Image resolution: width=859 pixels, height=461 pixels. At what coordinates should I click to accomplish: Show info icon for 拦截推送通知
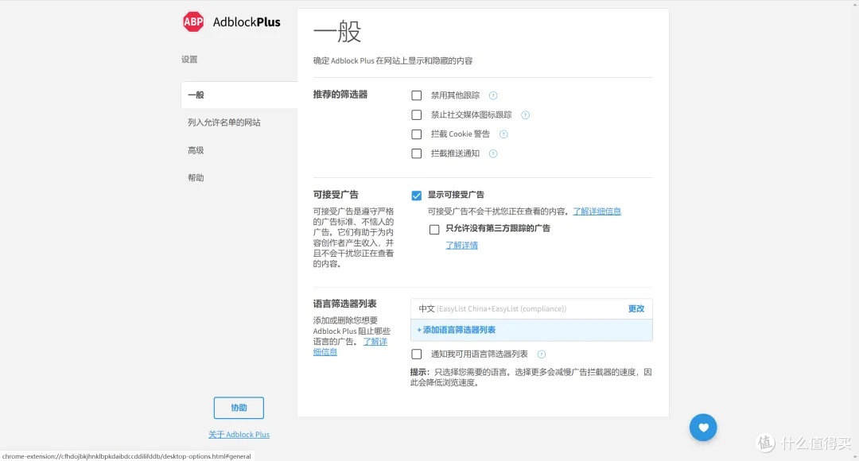click(493, 154)
